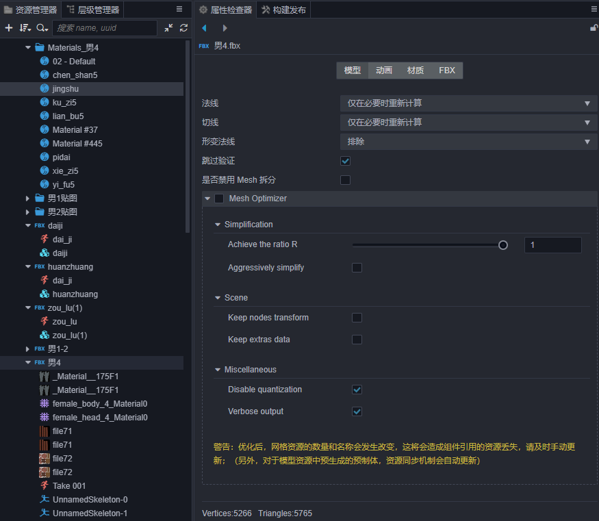Viewport: 599px width, 521px height.
Task: Click the female_body_4_Material0 mesh icon
Action: pyautogui.click(x=44, y=403)
